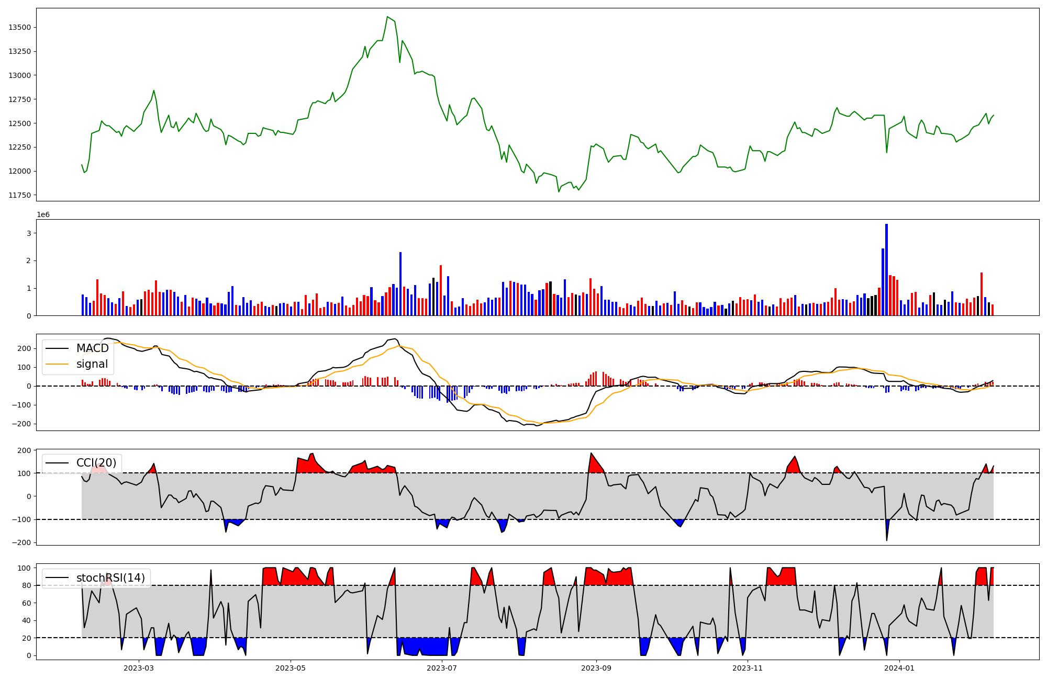This screenshot has width=1047, height=680.
Task: Select the signal legend text
Action: [x=92, y=364]
